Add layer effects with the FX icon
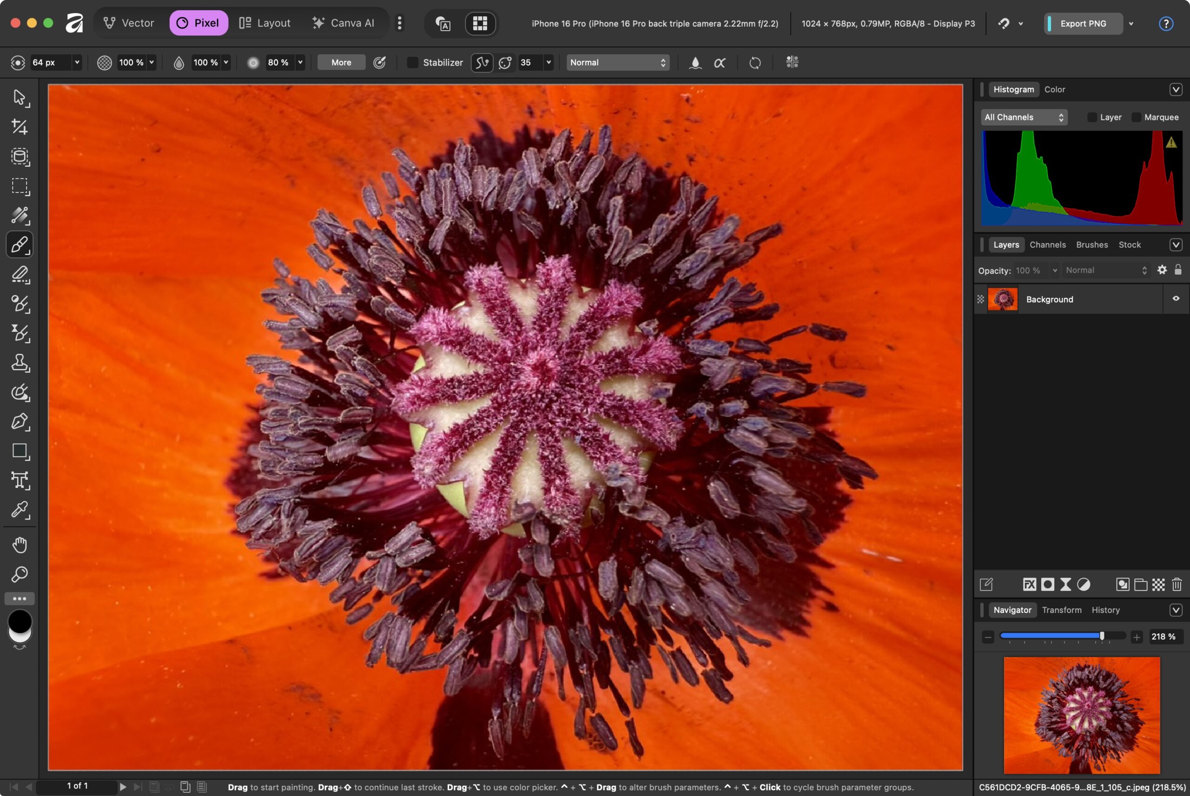Screen dimensions: 1190x796 (x=1030, y=584)
